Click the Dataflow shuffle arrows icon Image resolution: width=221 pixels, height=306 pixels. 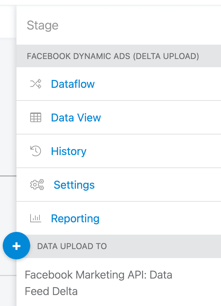36,84
